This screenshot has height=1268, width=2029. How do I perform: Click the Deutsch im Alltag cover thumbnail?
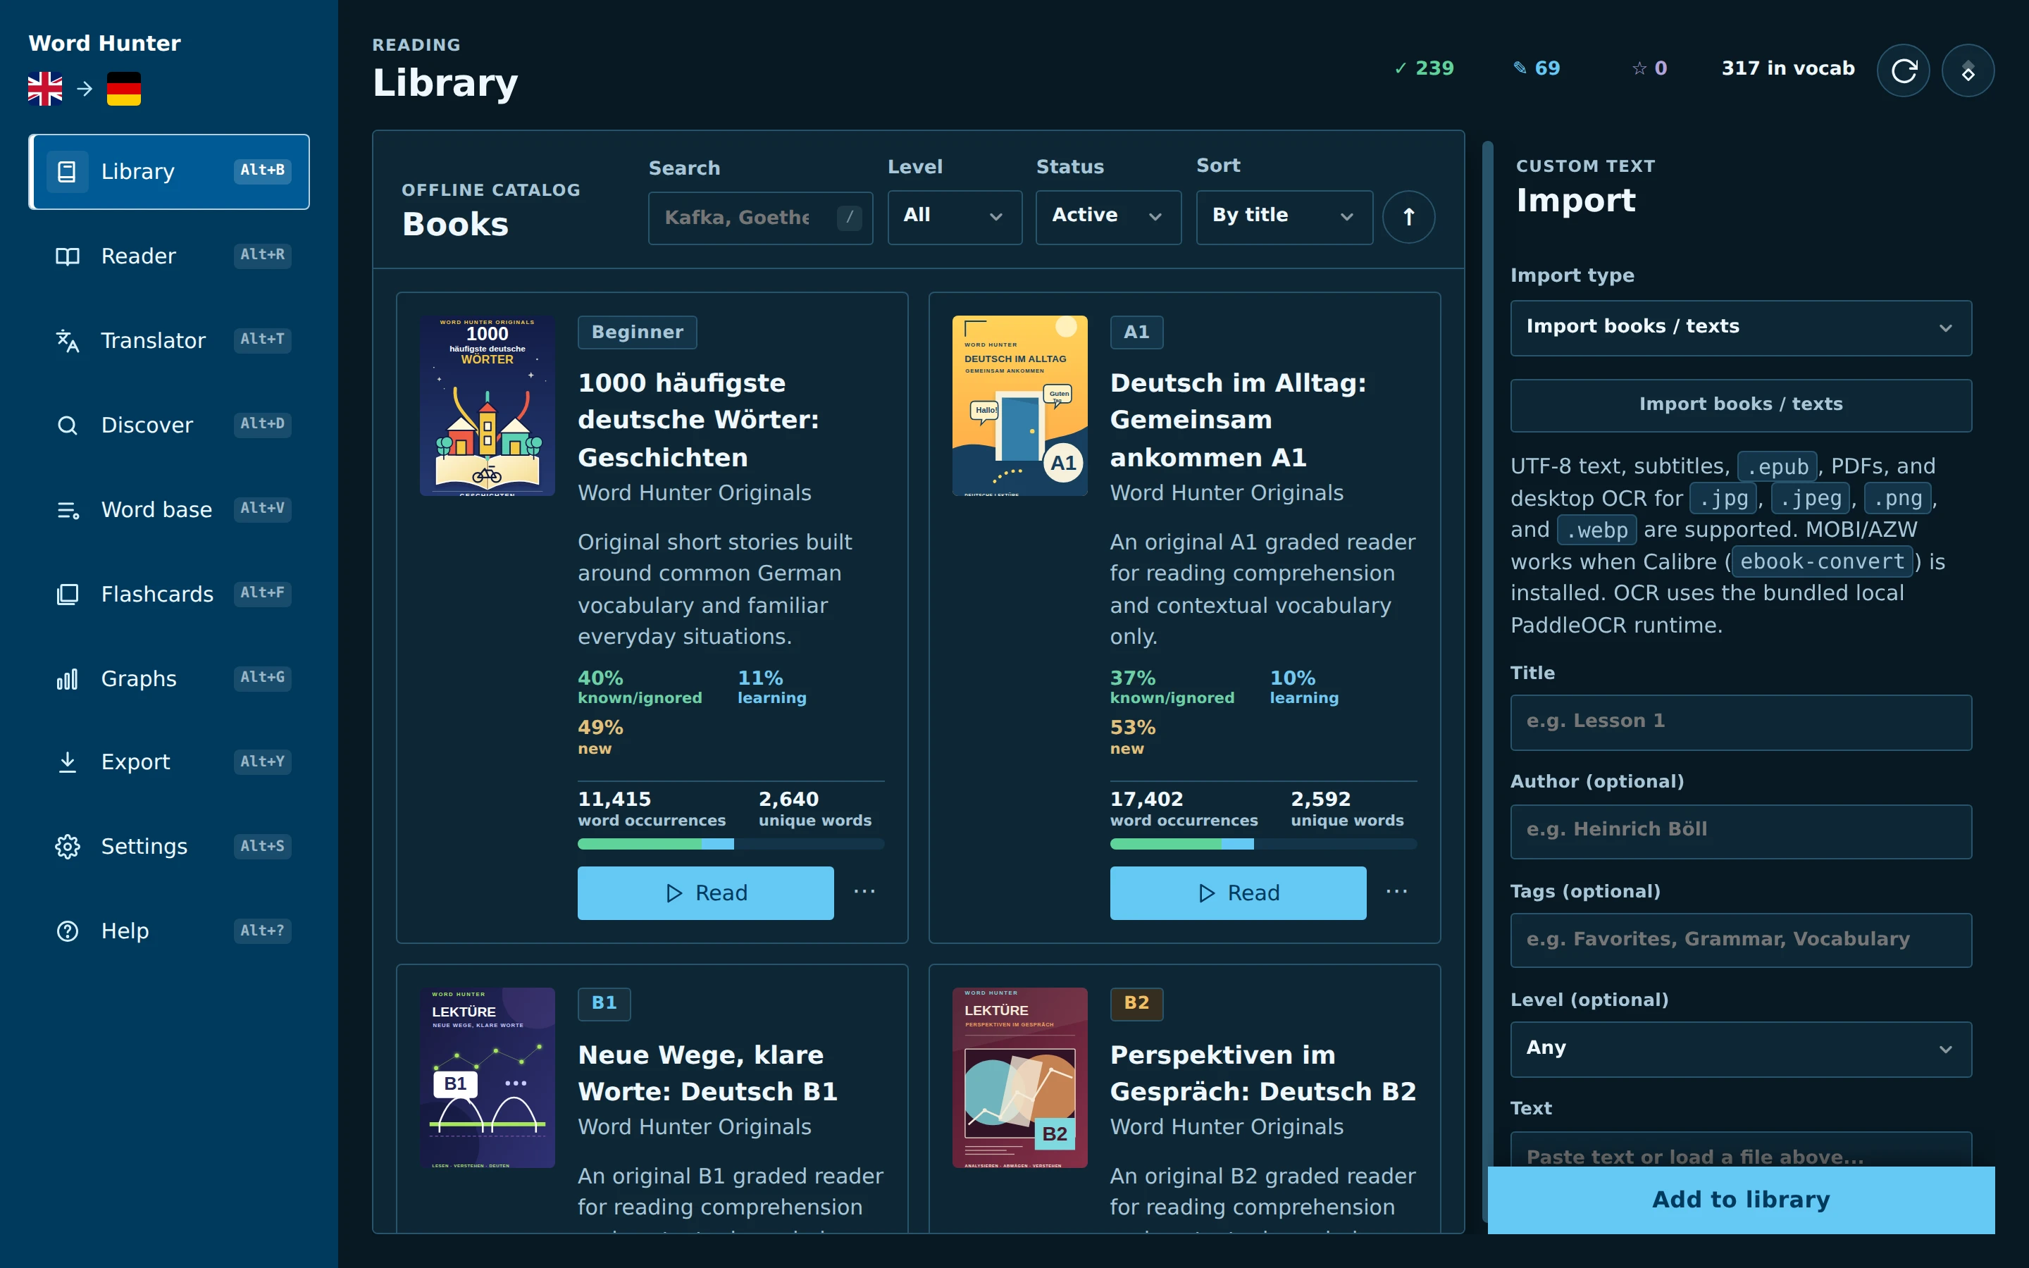1019,406
